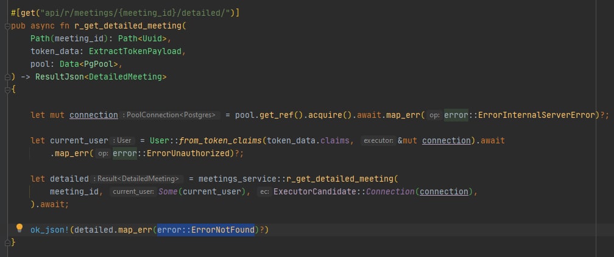Collapse the body at the opening brace fold marker
614x257 pixels.
7,90
